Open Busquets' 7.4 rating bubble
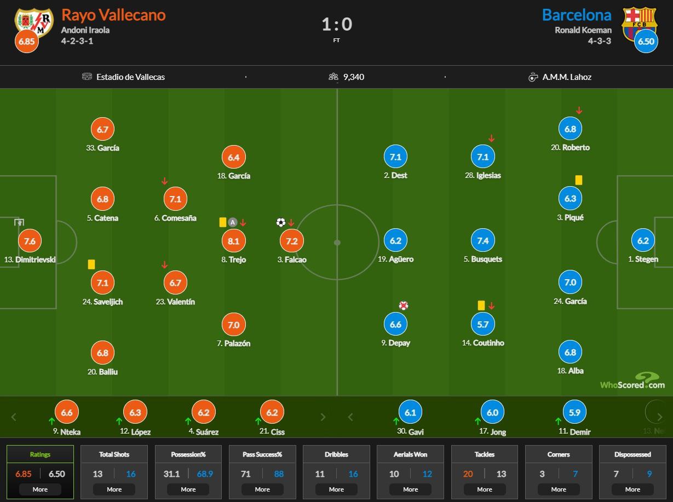This screenshot has height=502, width=673. [x=483, y=241]
